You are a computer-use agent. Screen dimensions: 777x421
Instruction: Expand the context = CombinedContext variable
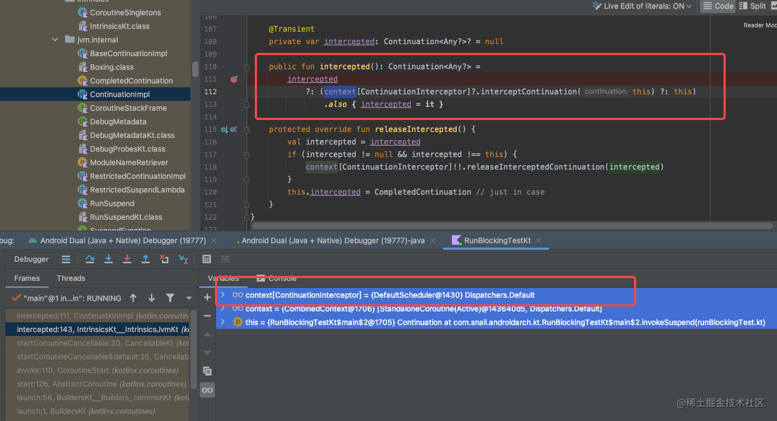click(222, 309)
